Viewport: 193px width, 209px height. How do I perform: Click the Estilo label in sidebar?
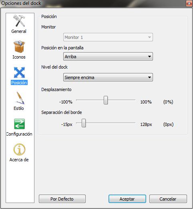tap(19, 108)
